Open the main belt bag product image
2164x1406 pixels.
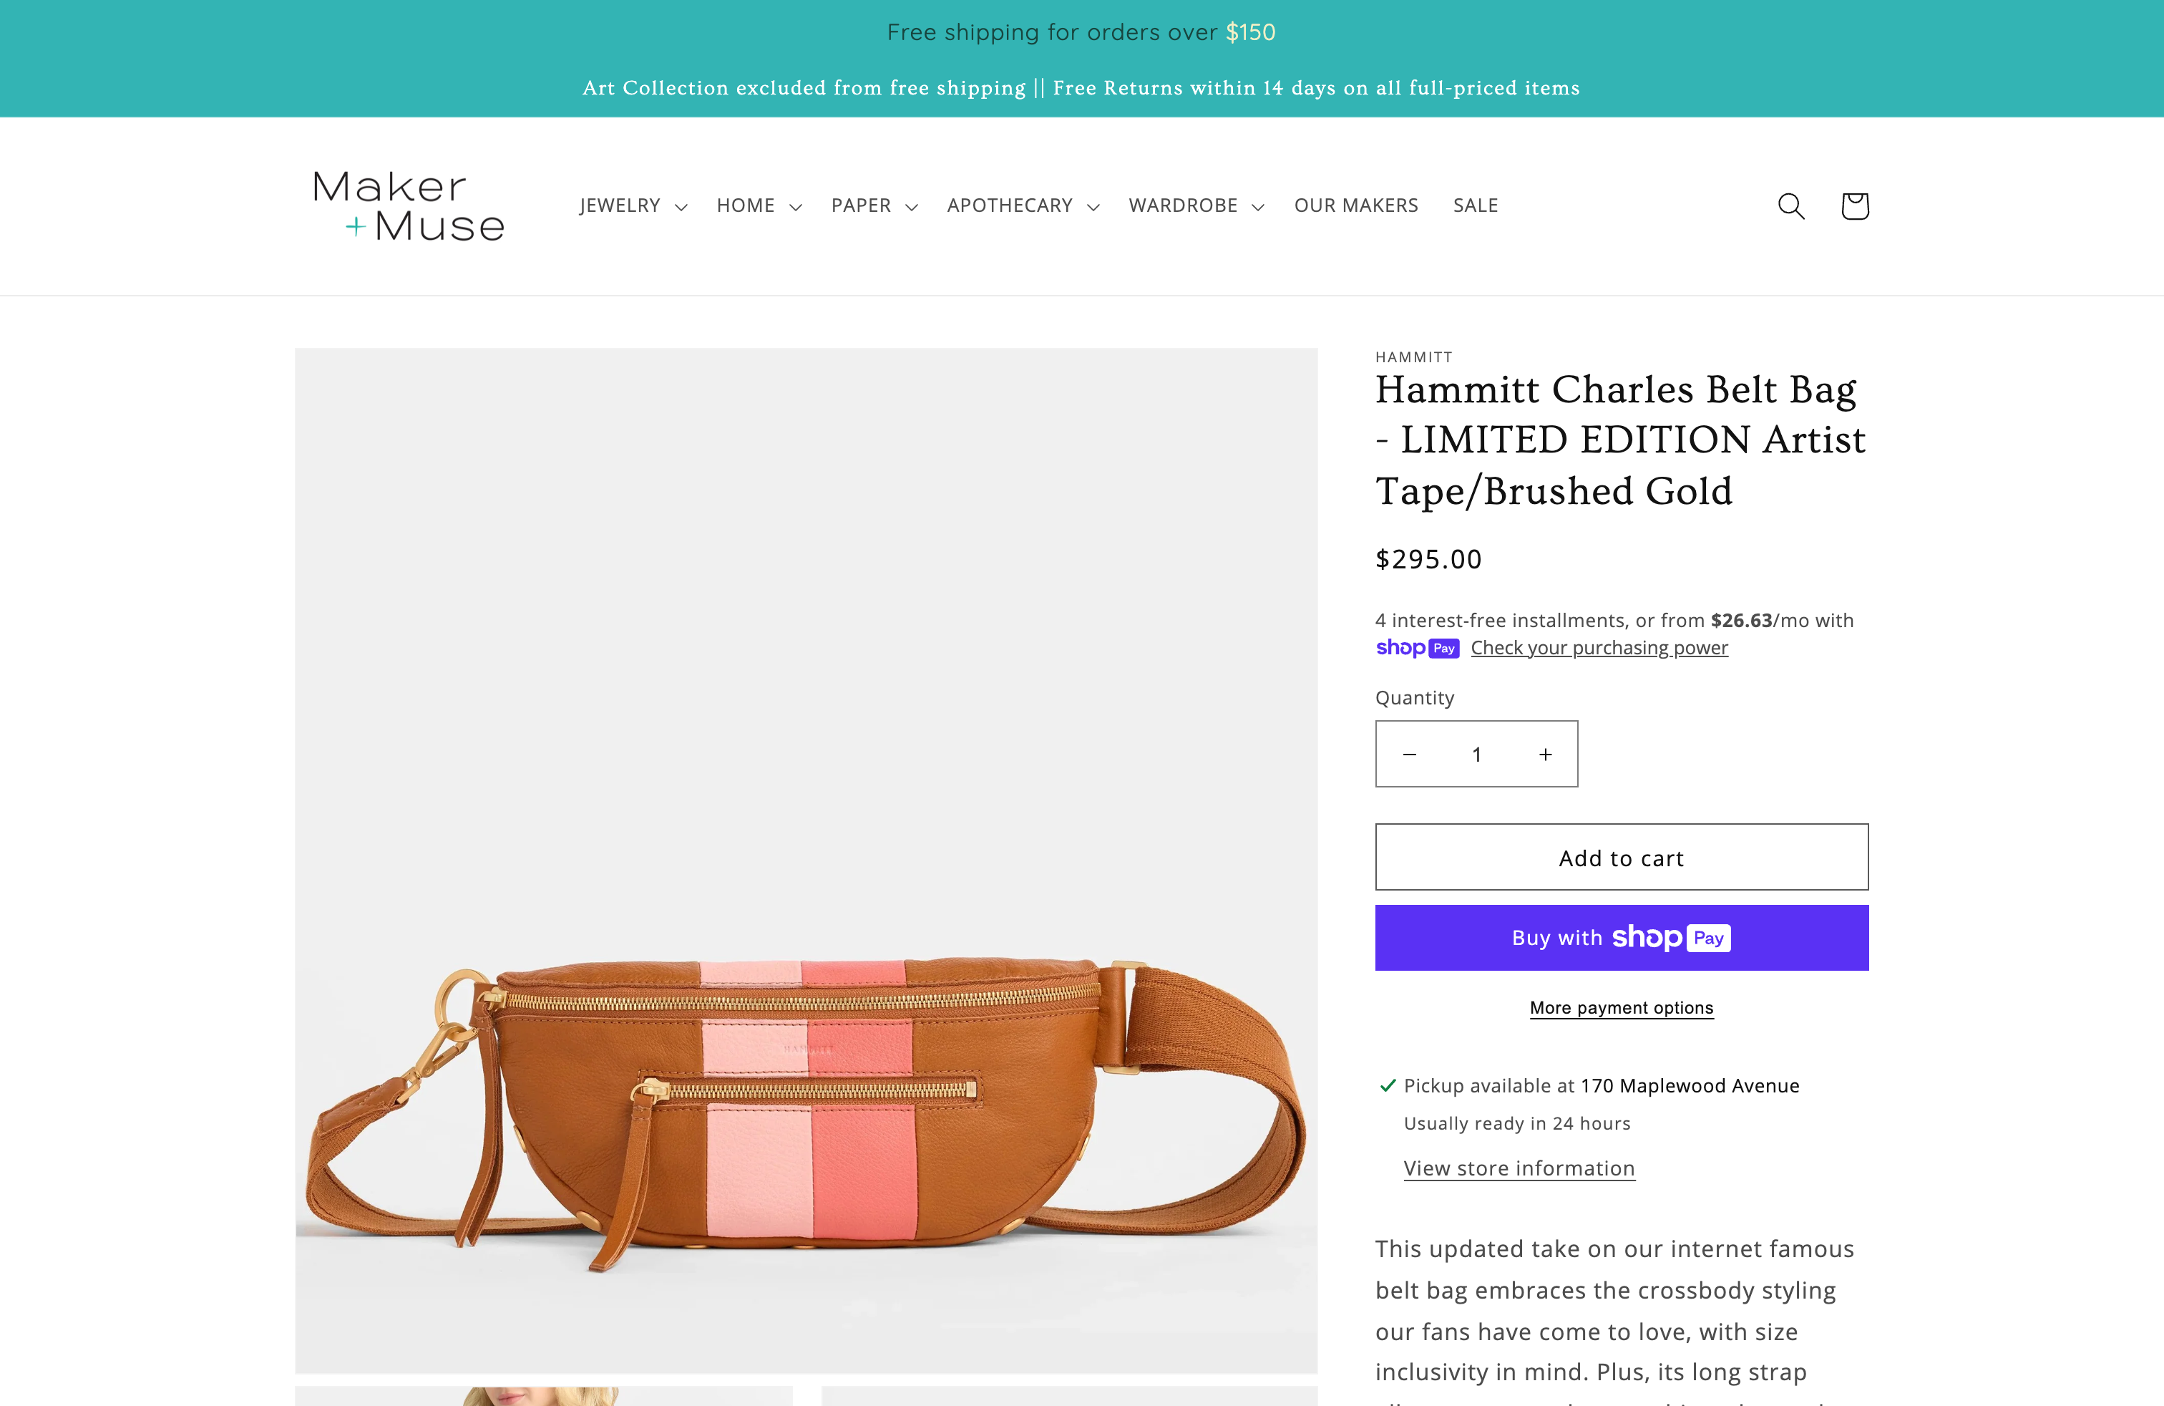806,860
